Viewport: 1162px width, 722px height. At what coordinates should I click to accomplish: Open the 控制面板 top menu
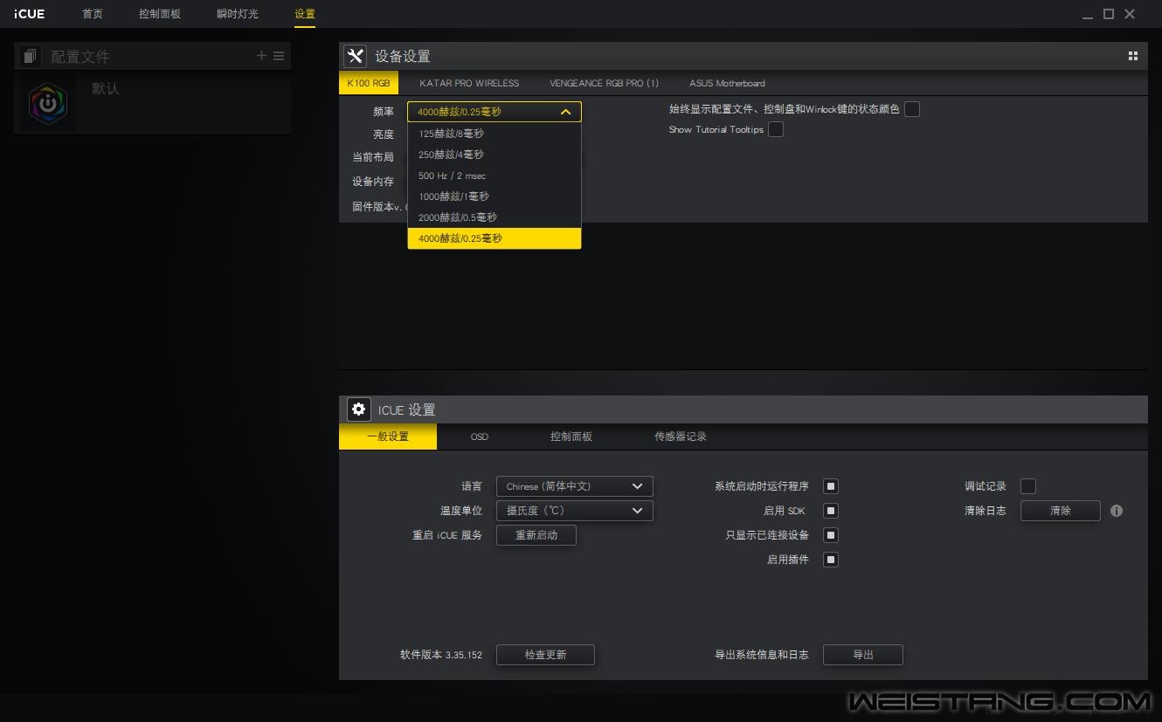coord(160,14)
